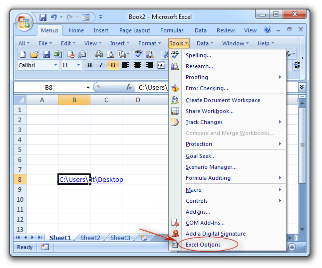Viewport: 322px width, 268px height.
Task: Open the Calibri font name dropdown
Action: (55, 65)
